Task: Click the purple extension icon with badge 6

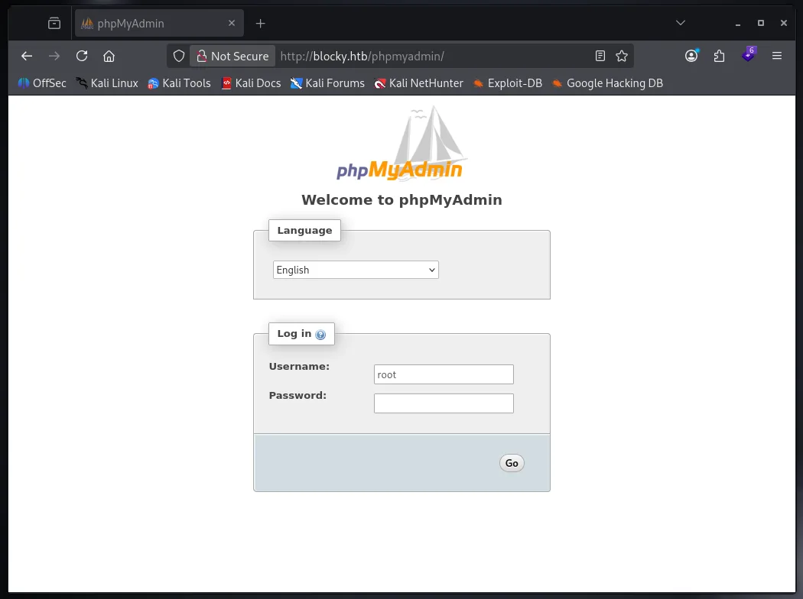Action: [x=748, y=55]
